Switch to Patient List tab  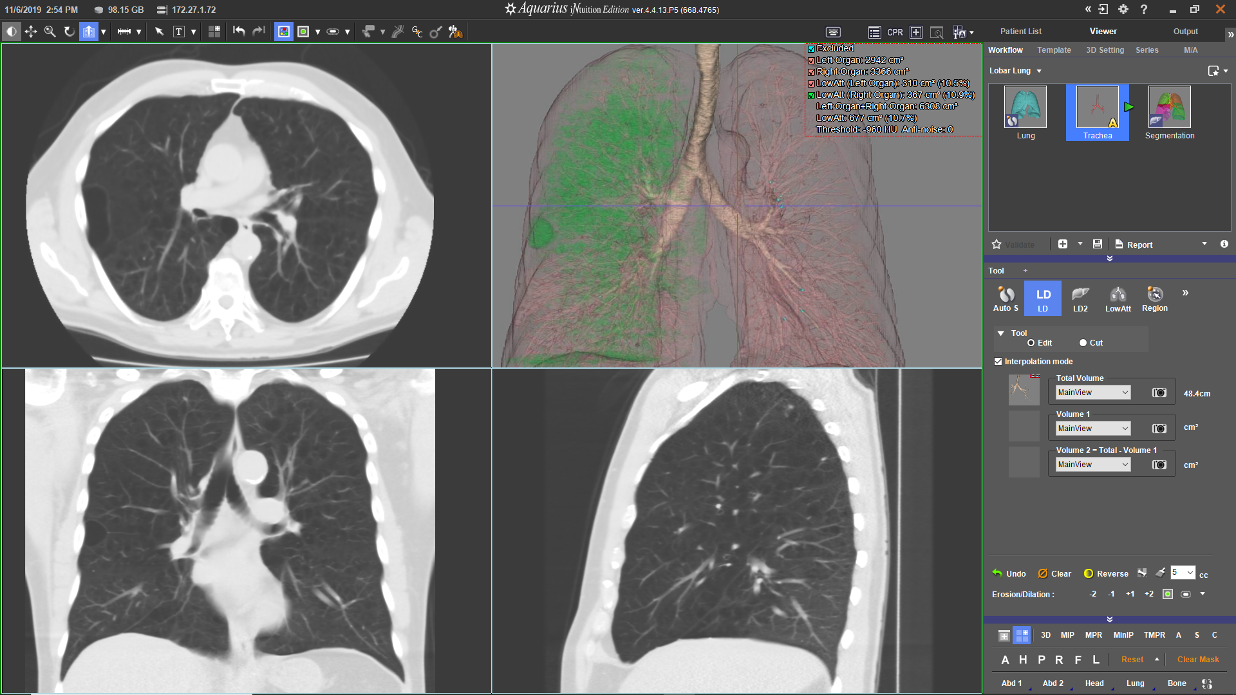pyautogui.click(x=1020, y=32)
